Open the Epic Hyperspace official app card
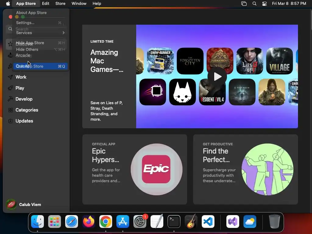Screen dimensions: 312x234 (x=134, y=169)
